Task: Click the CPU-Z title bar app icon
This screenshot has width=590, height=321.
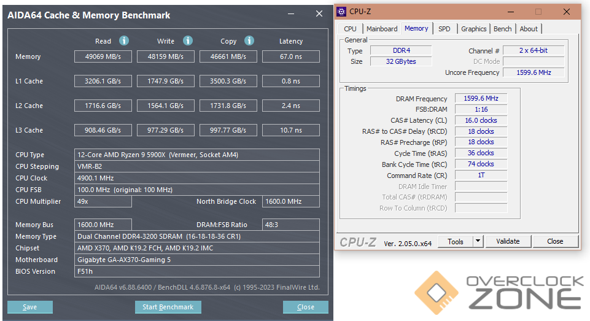Action: 341,12
